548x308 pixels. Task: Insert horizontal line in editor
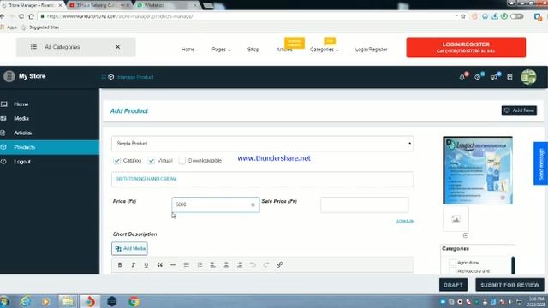coord(173,264)
